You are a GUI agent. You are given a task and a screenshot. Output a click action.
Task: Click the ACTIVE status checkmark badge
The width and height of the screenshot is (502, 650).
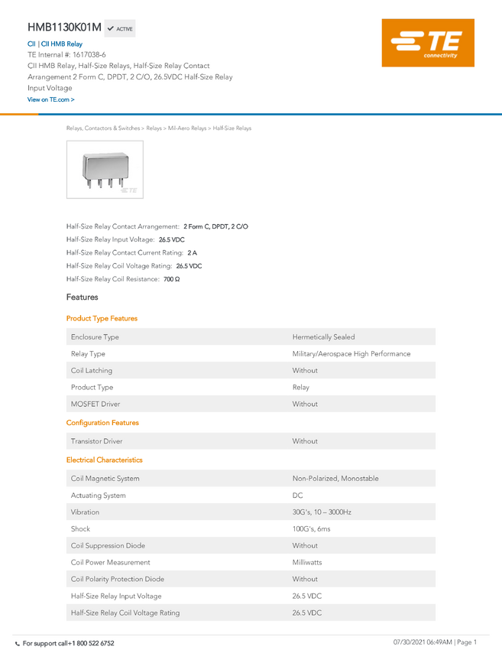pos(120,28)
